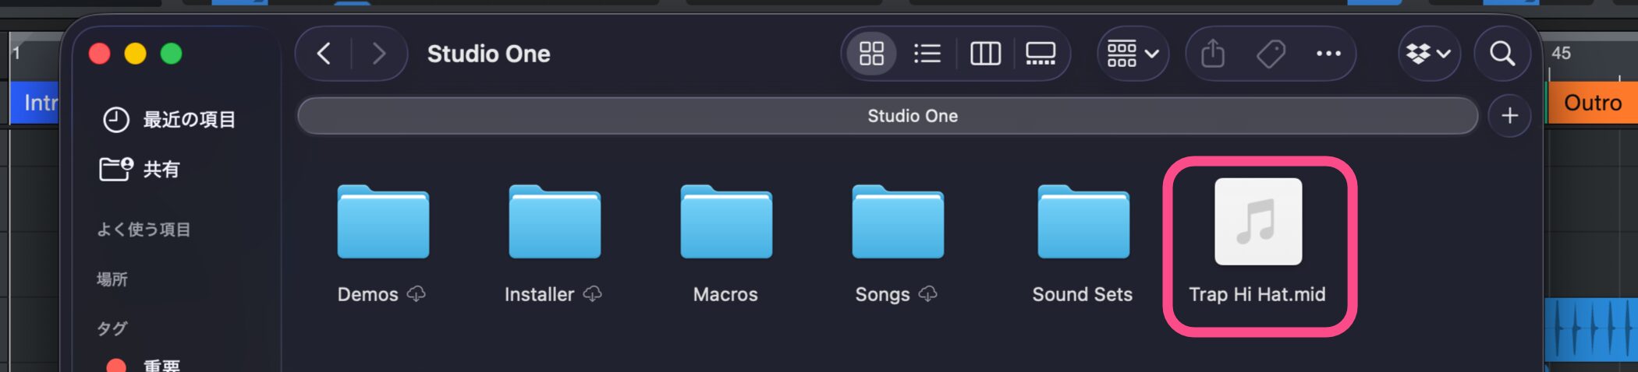Switch Finder to column view
Image resolution: width=1638 pixels, height=372 pixels.
click(x=985, y=54)
